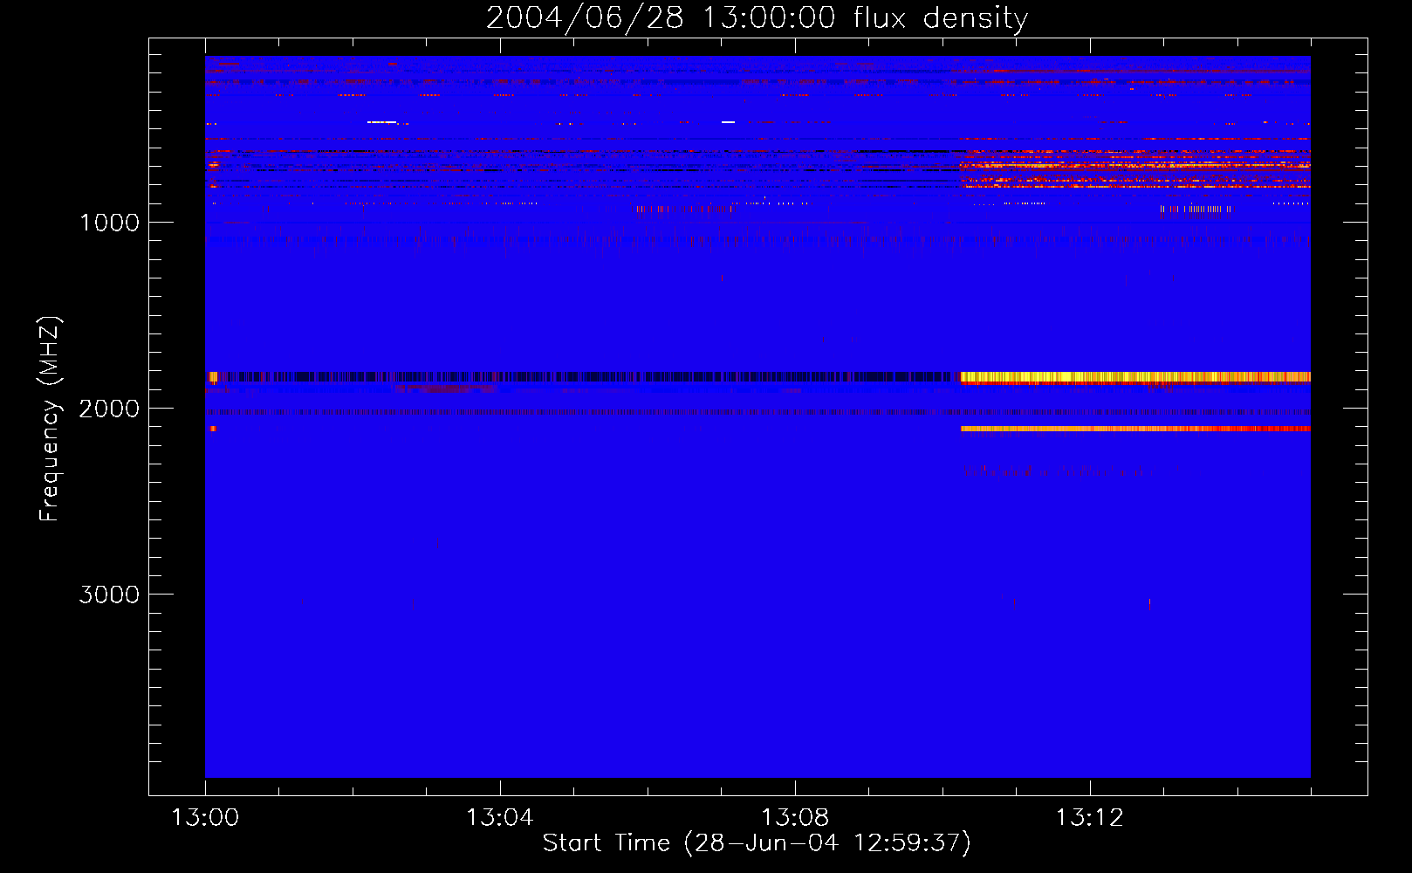Click the 13:00 time tick label
The height and width of the screenshot is (873, 1412).
click(205, 818)
